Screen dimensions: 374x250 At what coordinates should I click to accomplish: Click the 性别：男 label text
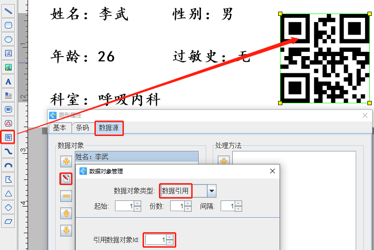click(x=203, y=14)
